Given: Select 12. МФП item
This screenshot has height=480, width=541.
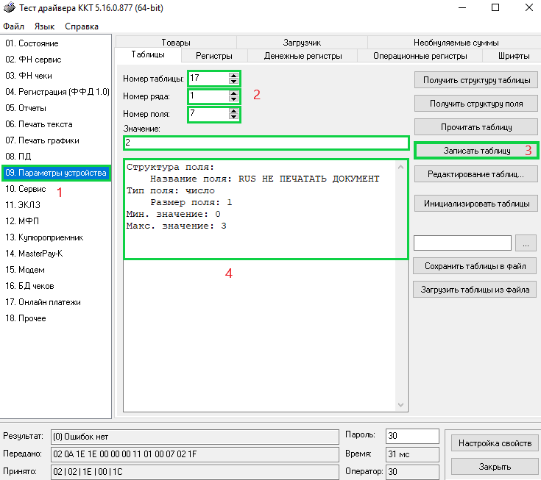Looking at the screenshot, I should click(x=22, y=221).
